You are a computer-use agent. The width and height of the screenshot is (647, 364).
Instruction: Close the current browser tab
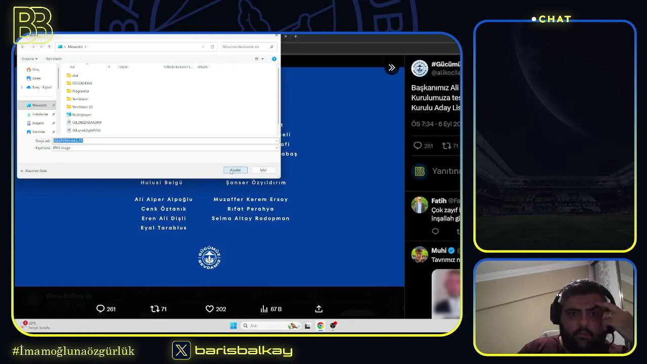[286, 36]
